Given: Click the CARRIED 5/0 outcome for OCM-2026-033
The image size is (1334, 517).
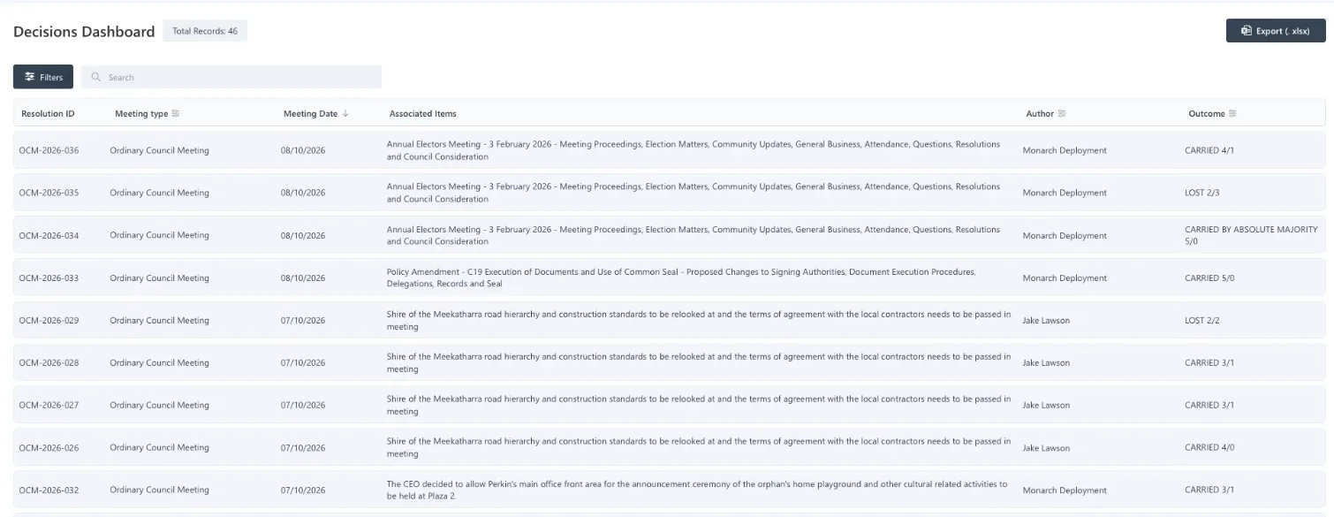Looking at the screenshot, I should click(1209, 278).
